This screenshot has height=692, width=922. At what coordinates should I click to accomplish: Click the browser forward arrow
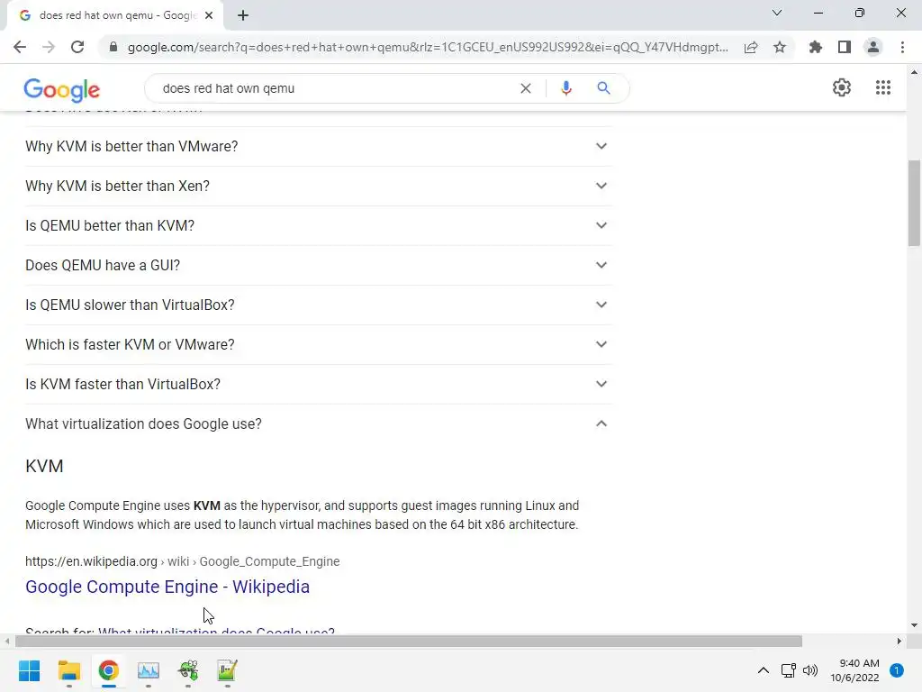click(49, 47)
